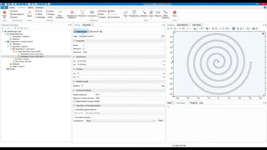Click the New button for cumulative selection
Screen dimensions: 267x150
[x=160, y=120]
